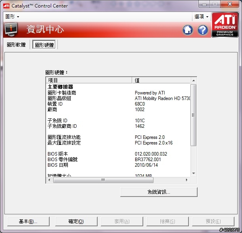Open the 選項 dropdown menu
Viewport: 242px width, 233px height.
[x=202, y=16]
